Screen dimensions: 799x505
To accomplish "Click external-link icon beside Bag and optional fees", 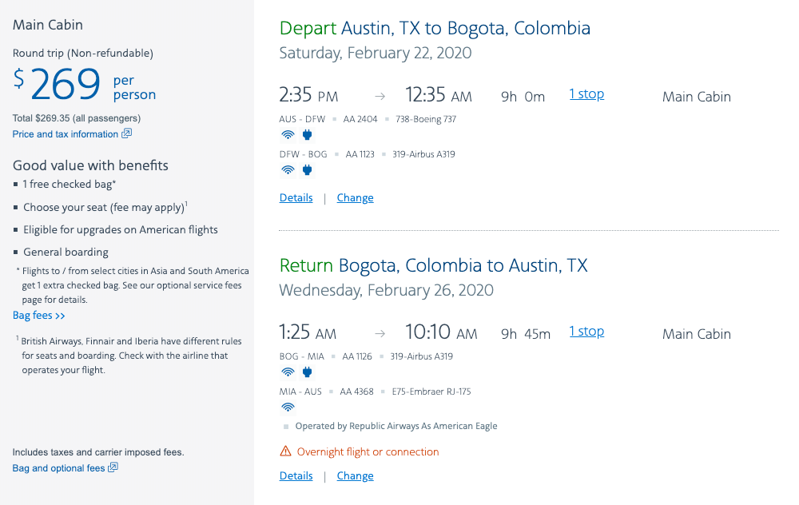I will click(113, 468).
